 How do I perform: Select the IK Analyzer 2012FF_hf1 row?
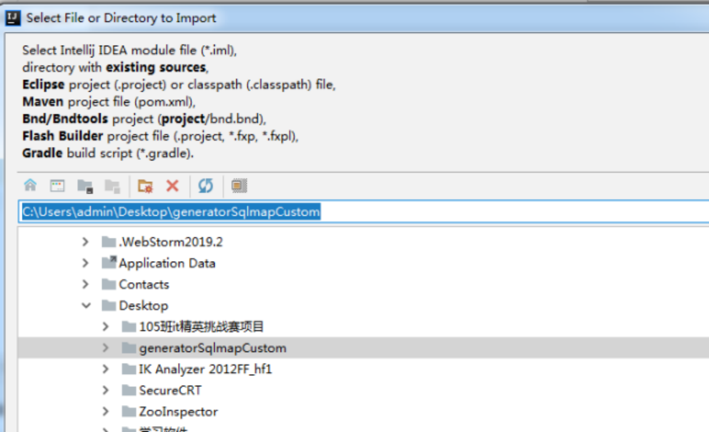[364, 369]
